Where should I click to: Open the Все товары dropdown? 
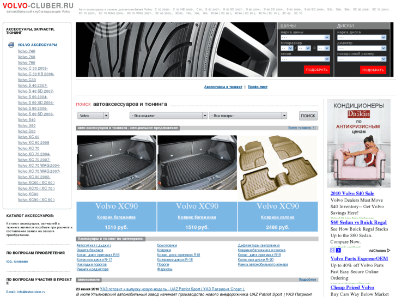point(248,116)
